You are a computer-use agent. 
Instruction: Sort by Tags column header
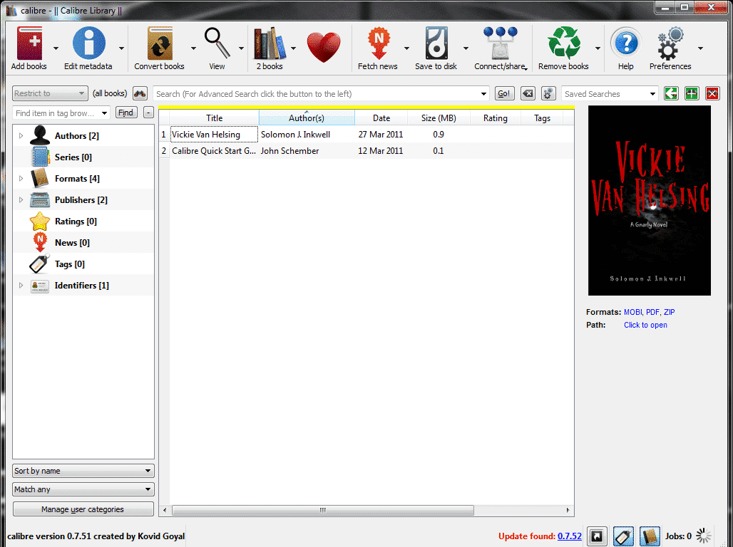pos(543,118)
